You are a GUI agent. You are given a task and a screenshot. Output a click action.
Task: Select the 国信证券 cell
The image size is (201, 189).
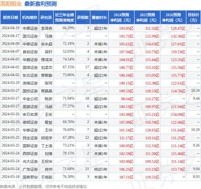(30, 67)
